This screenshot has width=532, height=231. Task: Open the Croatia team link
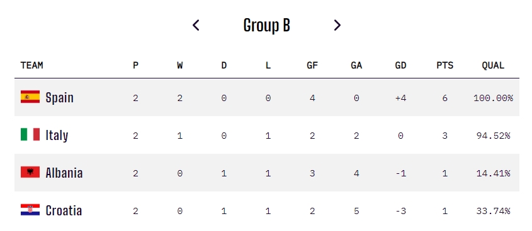pos(64,210)
